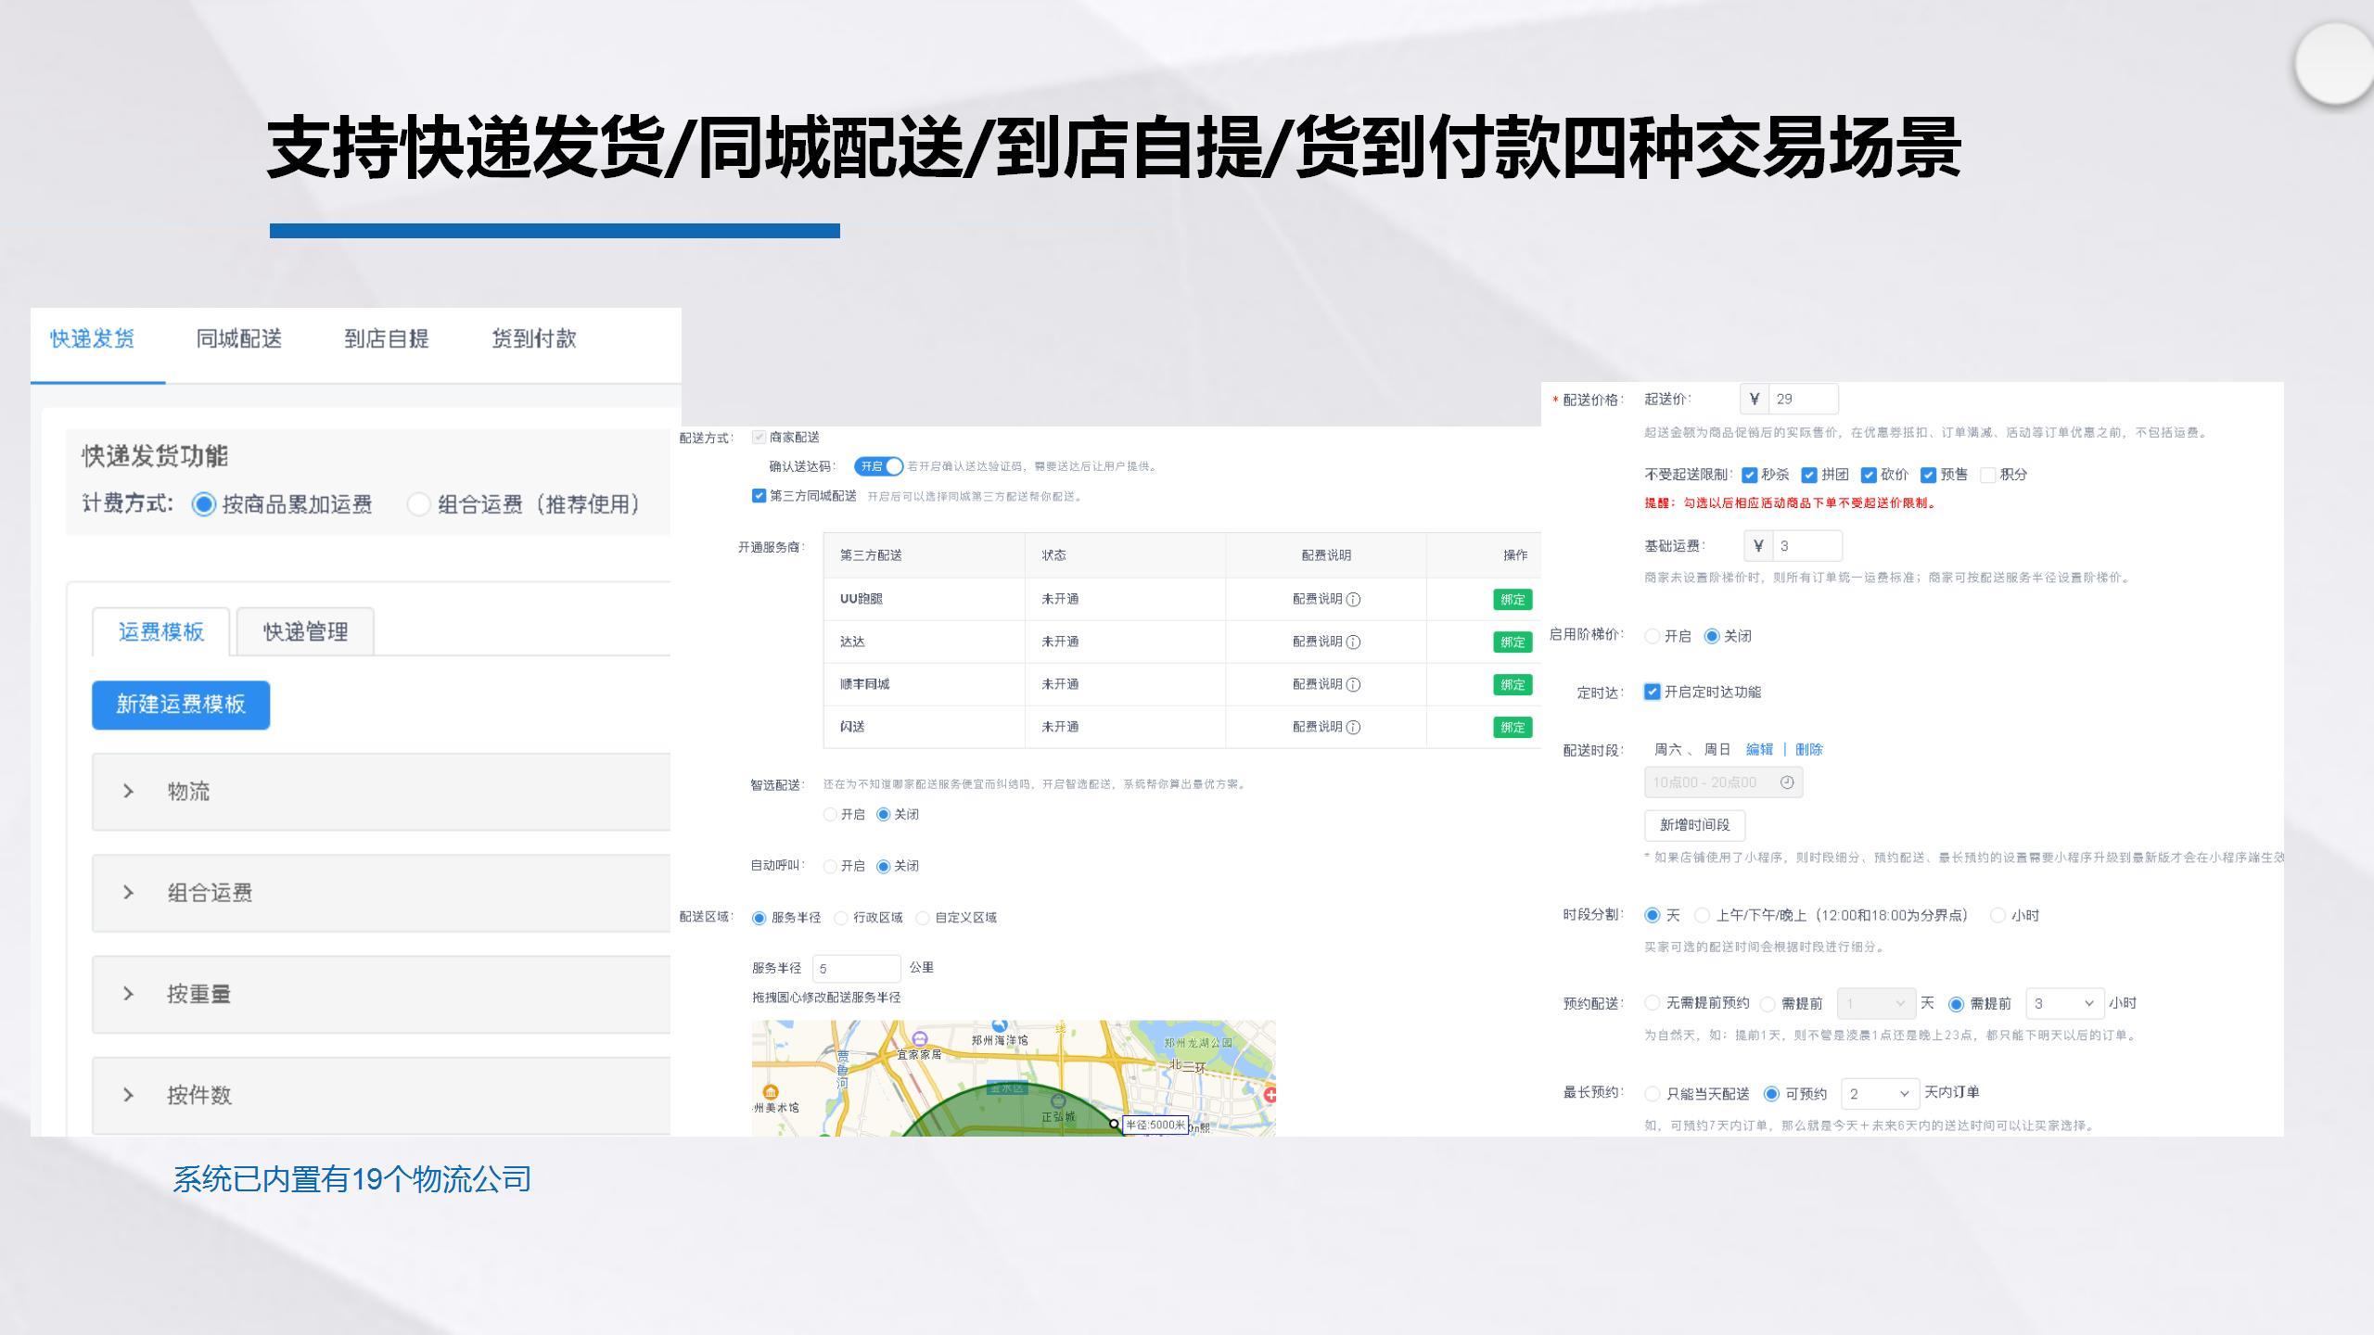Viewport: 2374px width, 1335px height.
Task: Select 小时 for 时段分割
Action: tap(1998, 915)
